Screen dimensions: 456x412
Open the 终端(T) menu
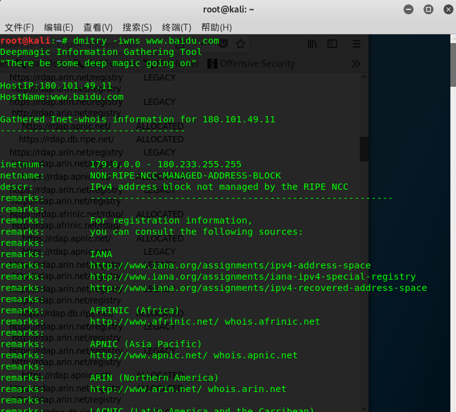point(177,27)
